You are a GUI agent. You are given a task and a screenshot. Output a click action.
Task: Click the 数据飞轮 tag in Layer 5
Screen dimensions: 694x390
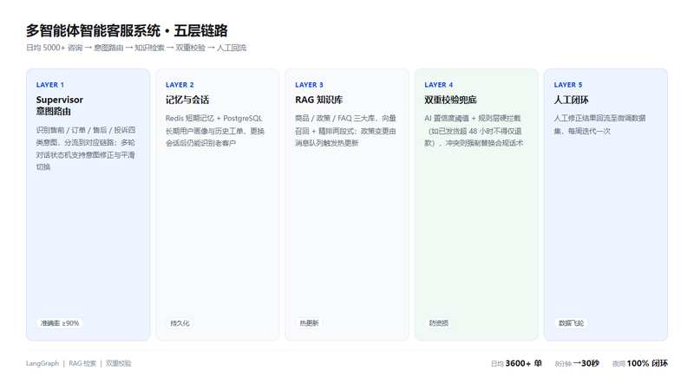571,323
